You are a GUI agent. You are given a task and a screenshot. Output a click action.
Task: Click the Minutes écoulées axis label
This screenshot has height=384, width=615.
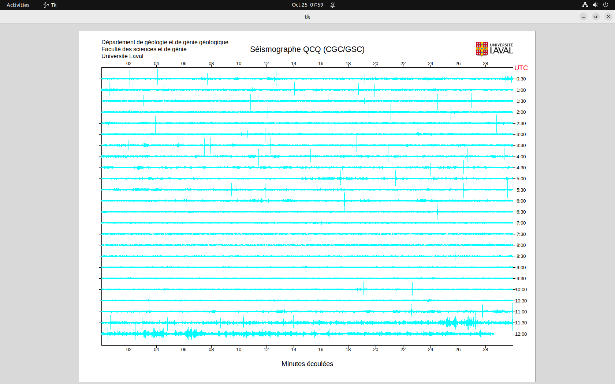coord(307,364)
